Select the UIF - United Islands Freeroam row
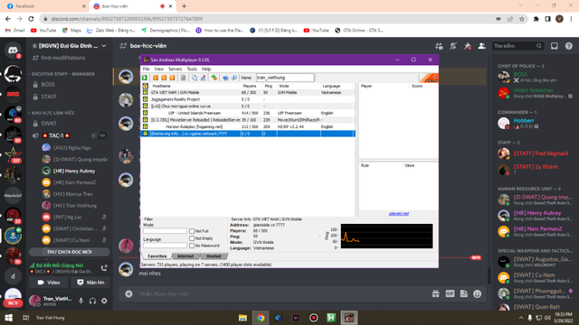 249,113
